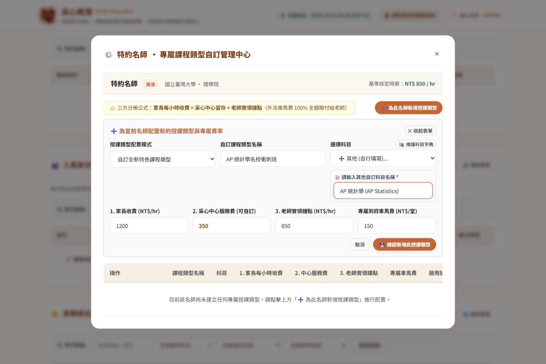
Task: Click the purple plus icon before 為當前名師配置
Action: [114, 131]
